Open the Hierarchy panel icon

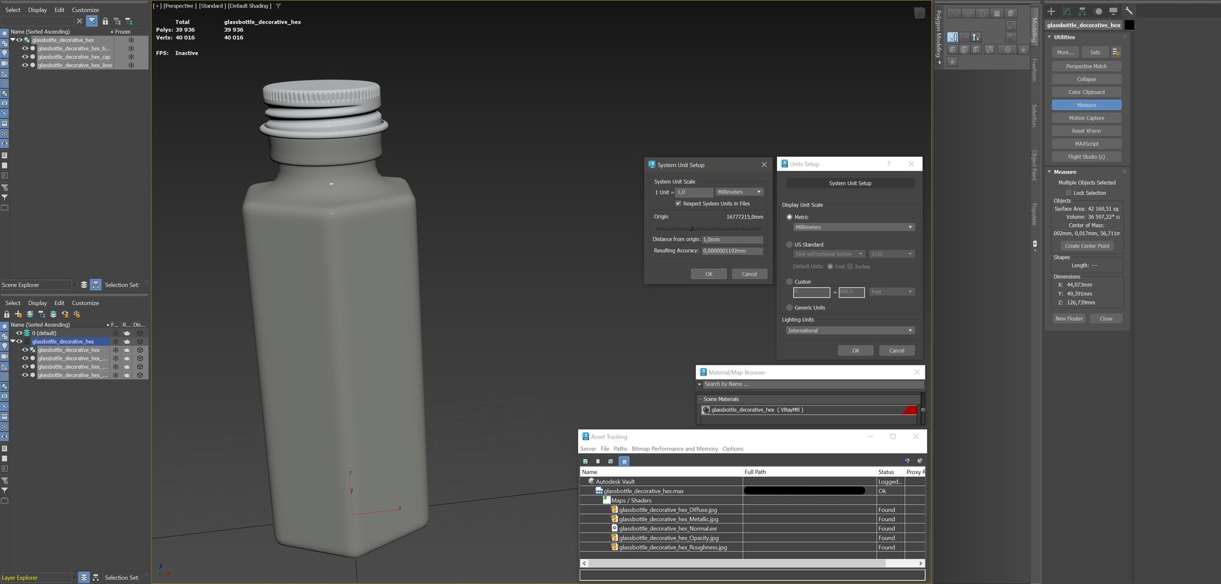pyautogui.click(x=1082, y=11)
